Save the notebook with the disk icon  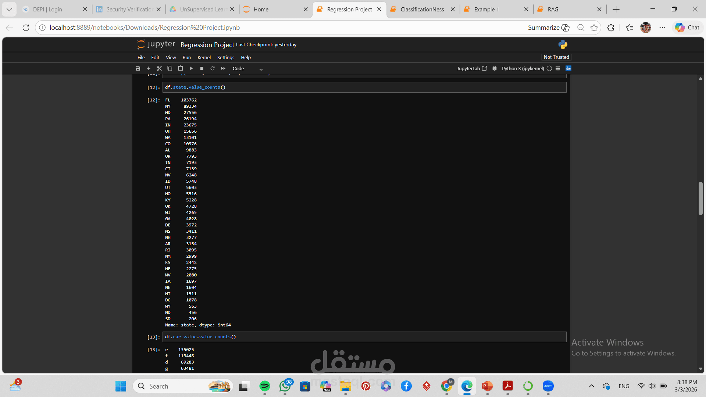138,68
